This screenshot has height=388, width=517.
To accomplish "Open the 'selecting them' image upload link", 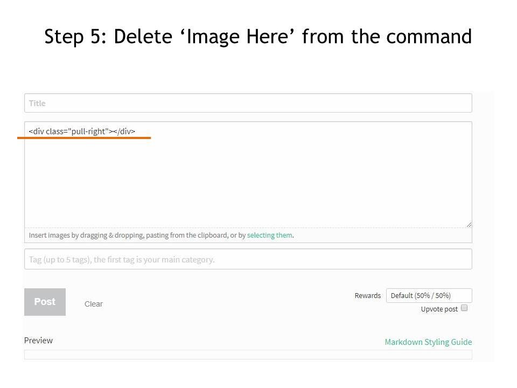I will (x=269, y=235).
